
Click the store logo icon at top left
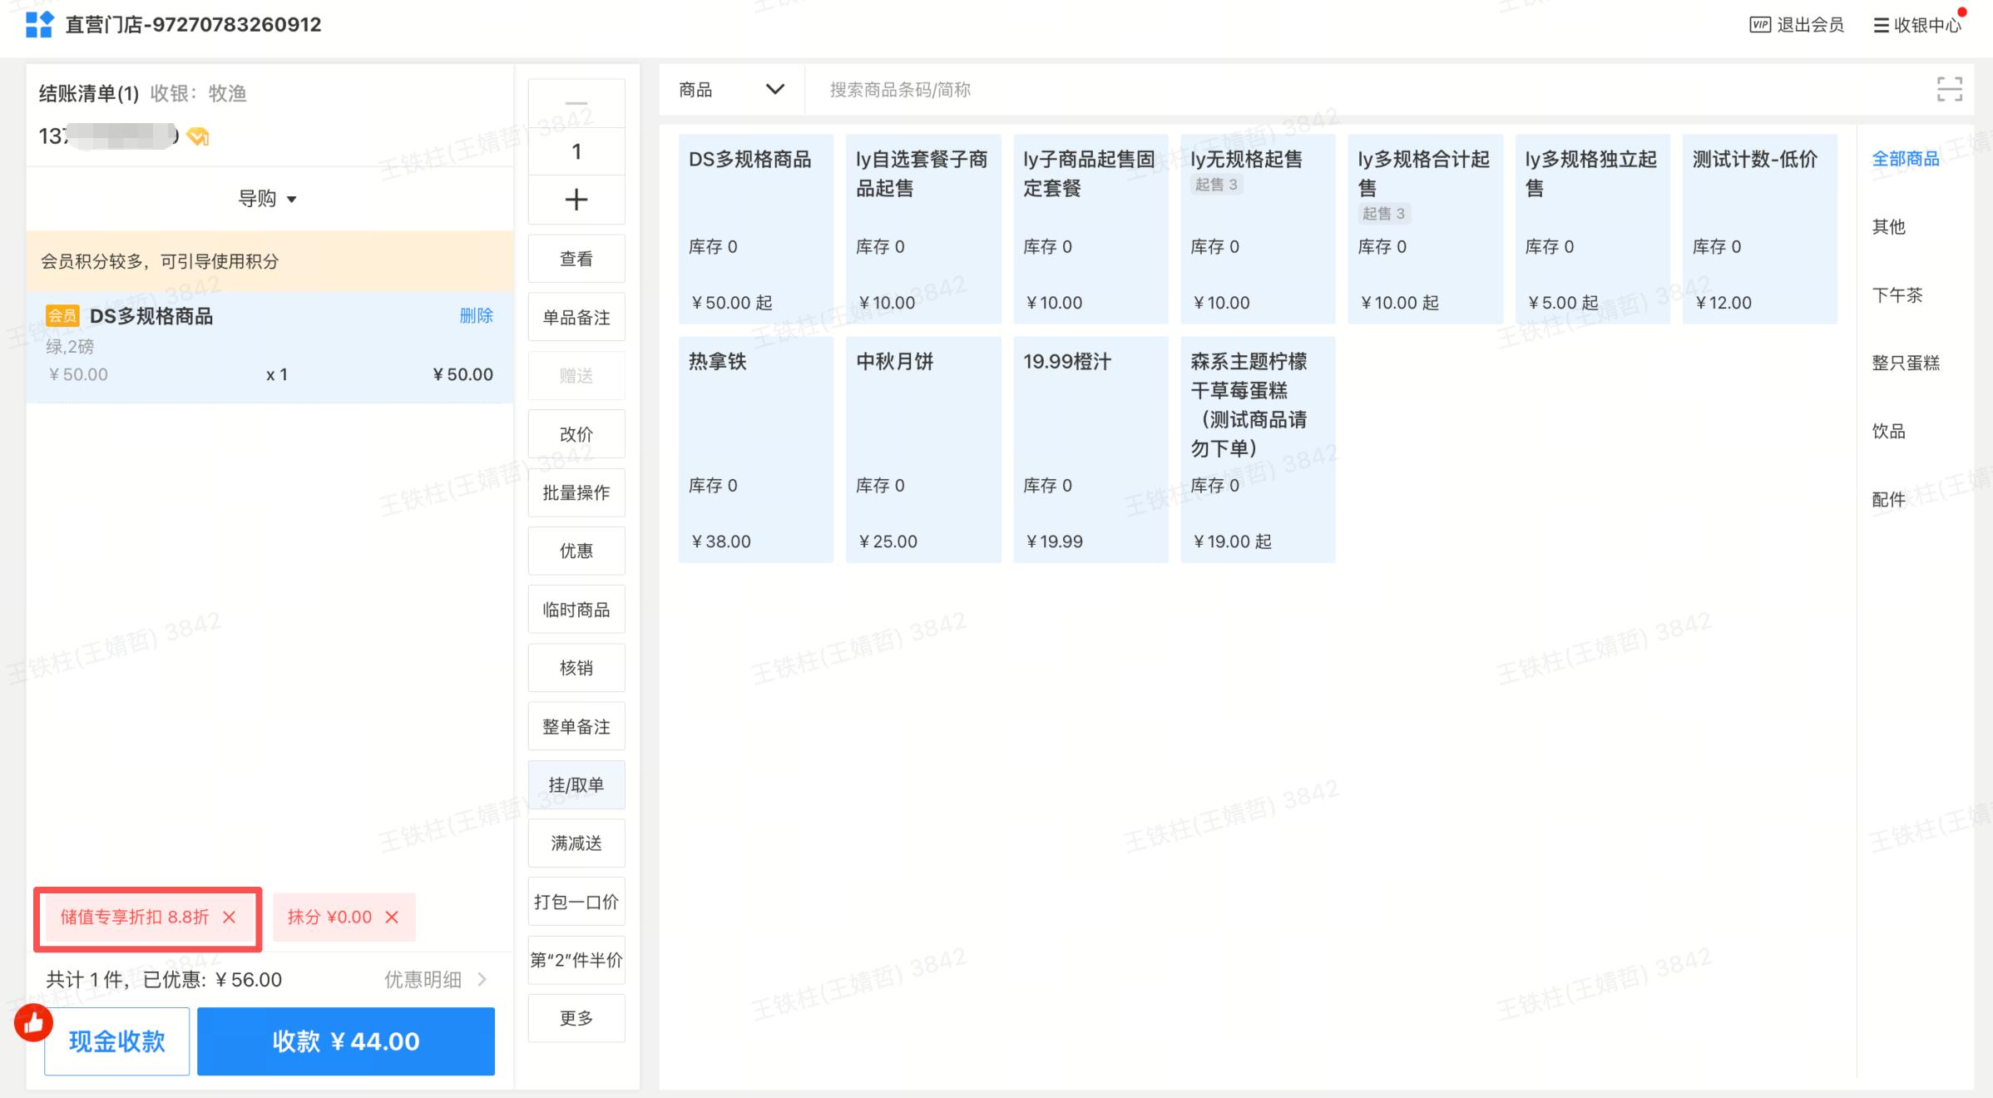39,24
